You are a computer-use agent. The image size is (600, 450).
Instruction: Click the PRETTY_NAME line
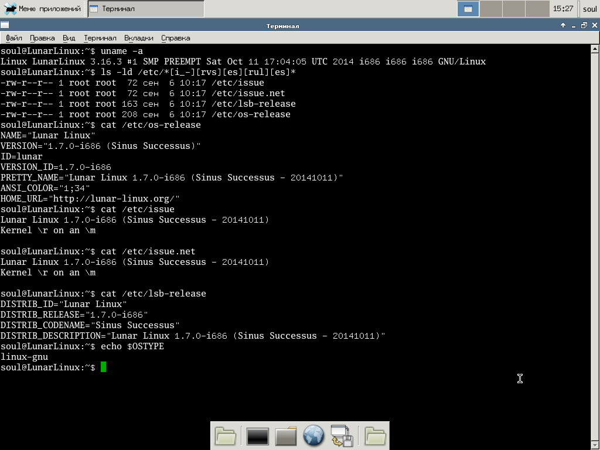coord(172,178)
